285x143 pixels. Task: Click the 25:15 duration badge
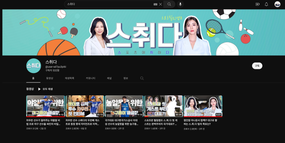click(100, 115)
